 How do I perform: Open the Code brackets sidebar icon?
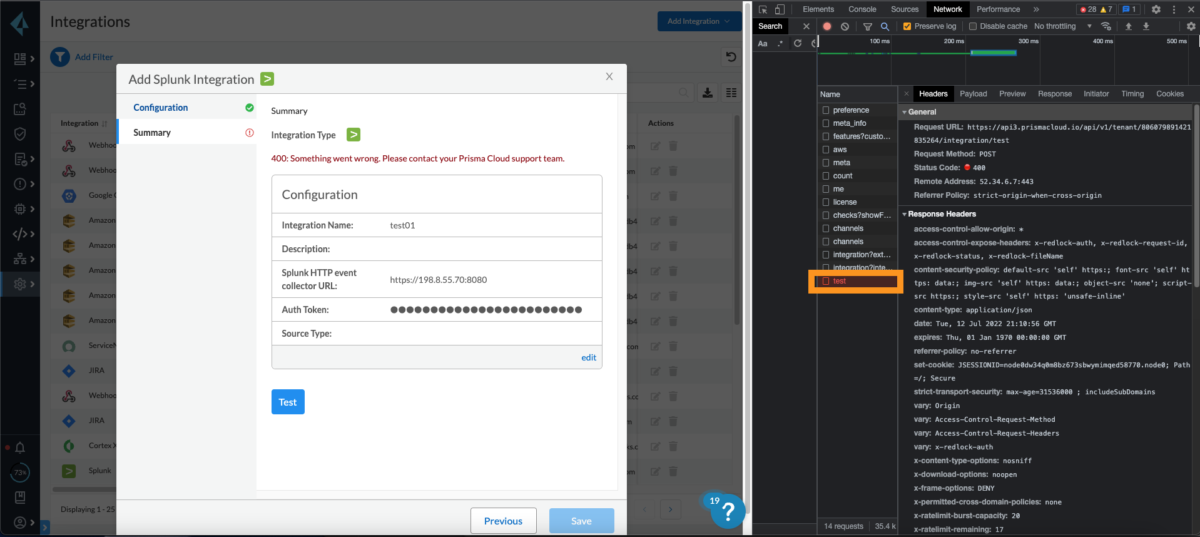[20, 234]
